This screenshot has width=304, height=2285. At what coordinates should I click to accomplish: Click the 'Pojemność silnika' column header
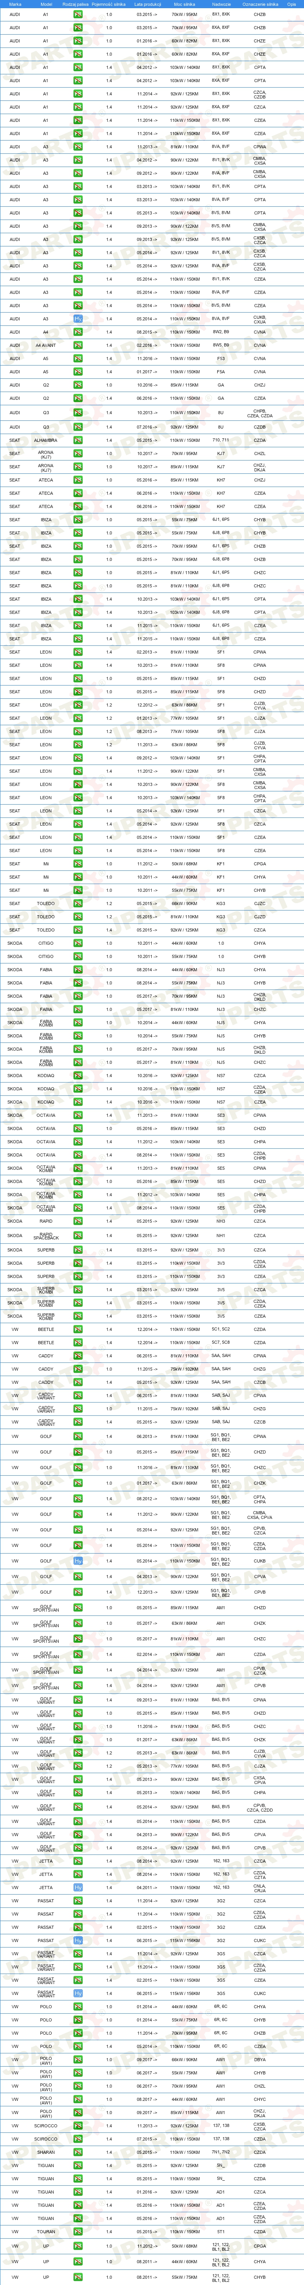[109, 4]
